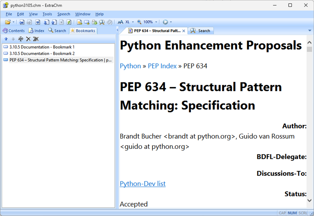Switch to the Search document tab
Image resolution: width=314 pixels, height=216 pixels.
point(201,31)
